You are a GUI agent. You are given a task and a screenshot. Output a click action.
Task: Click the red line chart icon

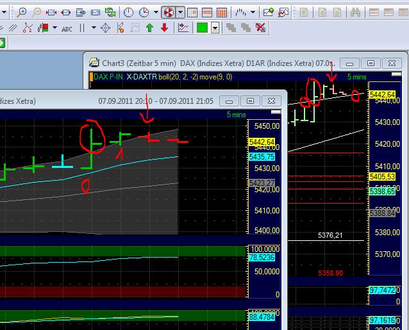pos(283,12)
